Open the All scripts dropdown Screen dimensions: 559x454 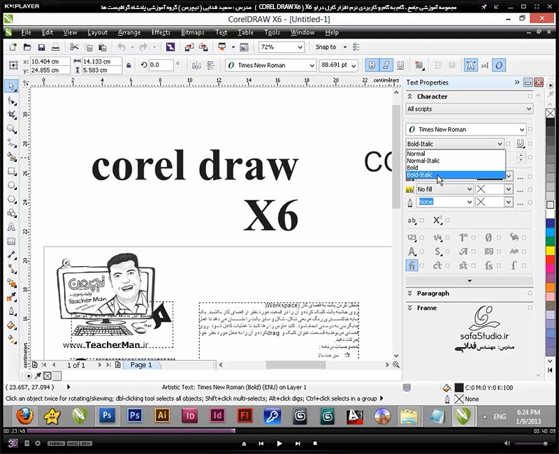pyautogui.click(x=470, y=109)
